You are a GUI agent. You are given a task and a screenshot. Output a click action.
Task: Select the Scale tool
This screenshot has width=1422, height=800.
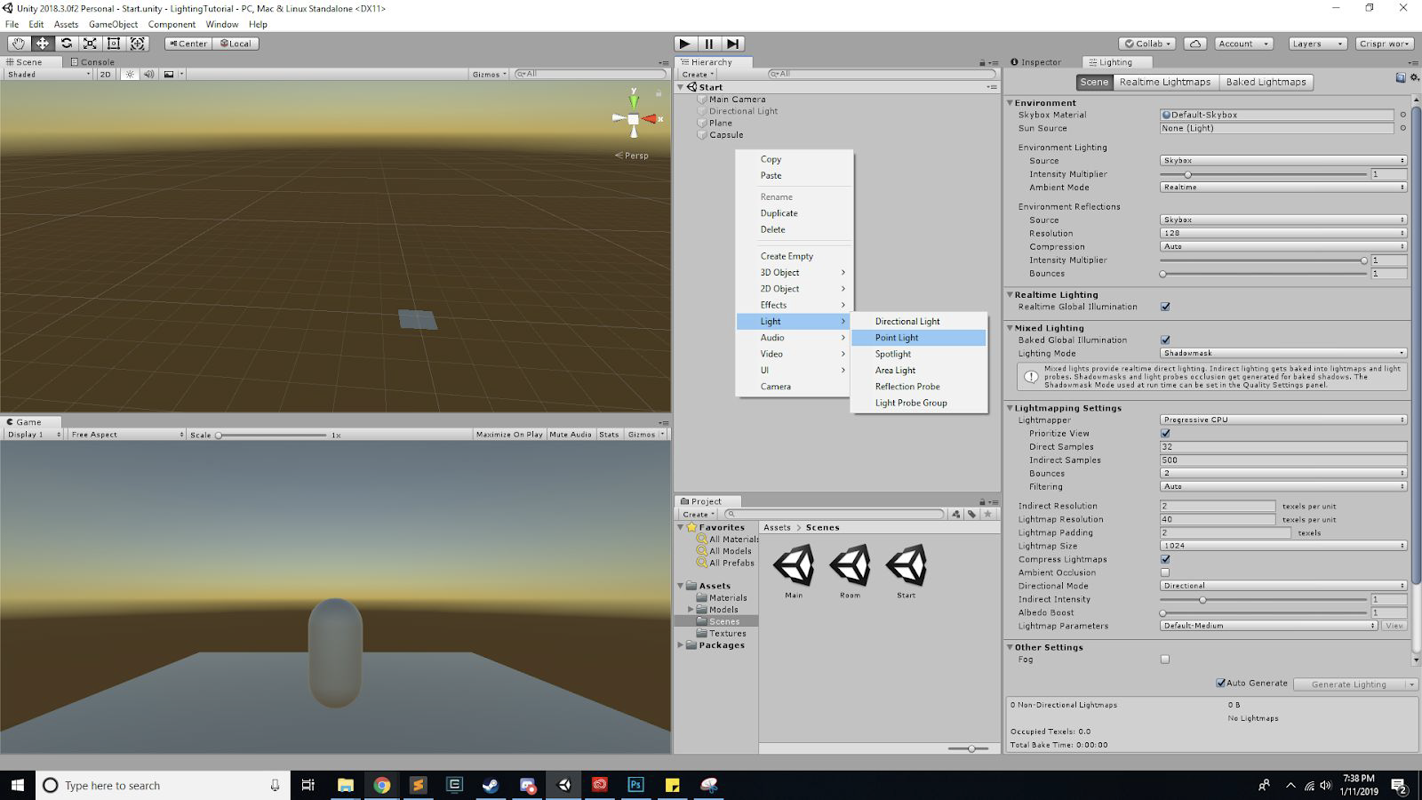pyautogui.click(x=90, y=44)
